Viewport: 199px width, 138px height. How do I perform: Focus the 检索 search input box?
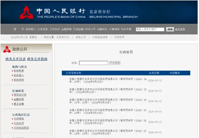pos(93,63)
